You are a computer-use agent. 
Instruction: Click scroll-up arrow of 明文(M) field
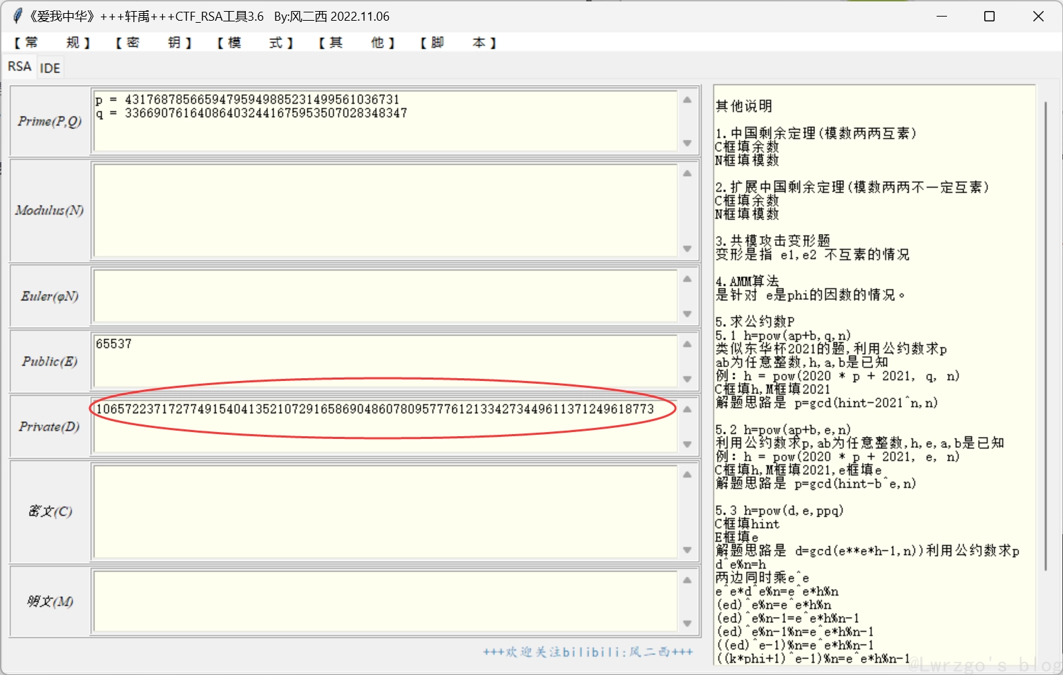(687, 580)
